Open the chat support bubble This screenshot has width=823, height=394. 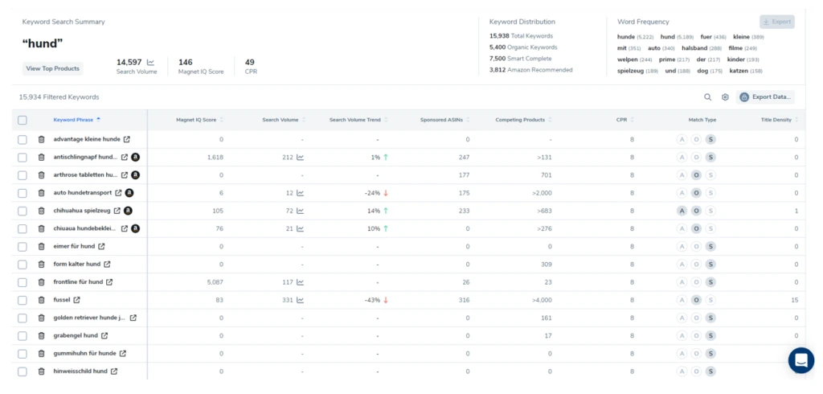click(800, 361)
